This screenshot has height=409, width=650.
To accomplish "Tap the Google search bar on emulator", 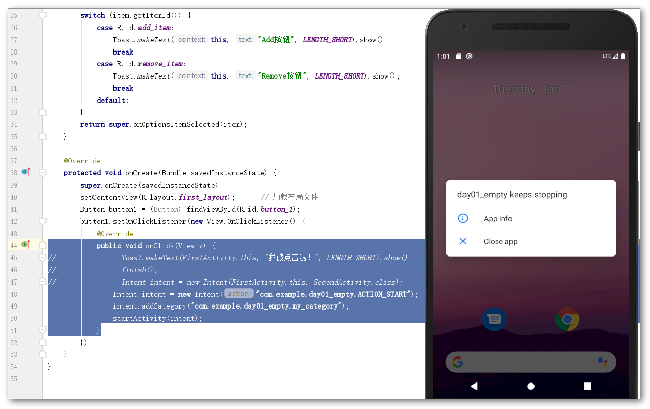I will click(531, 362).
